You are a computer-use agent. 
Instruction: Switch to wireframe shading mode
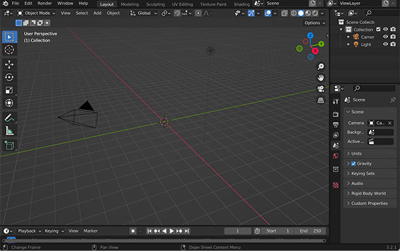[294, 13]
